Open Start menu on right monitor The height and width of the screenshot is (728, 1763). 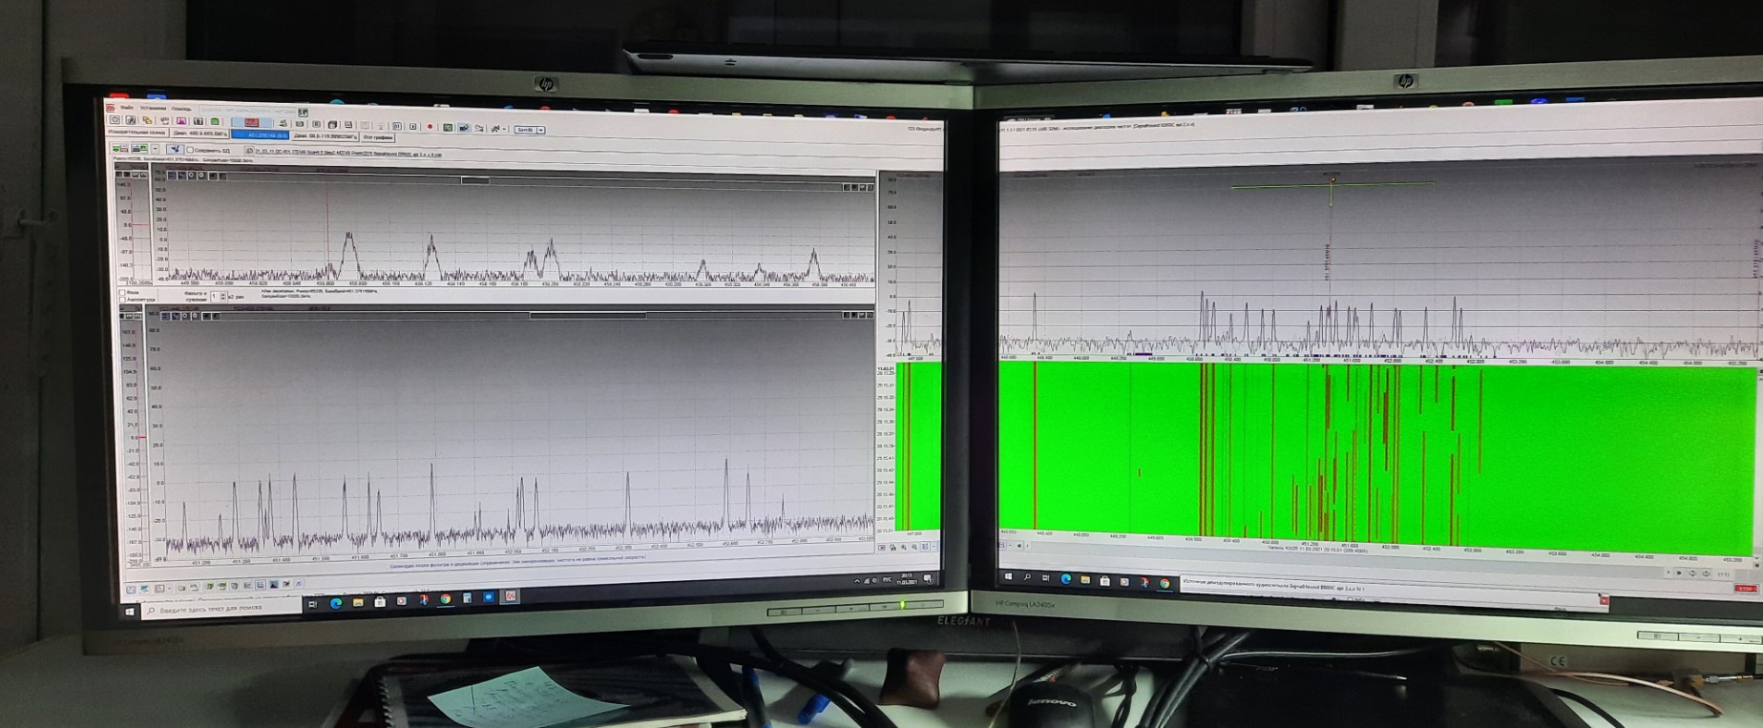tap(1009, 576)
